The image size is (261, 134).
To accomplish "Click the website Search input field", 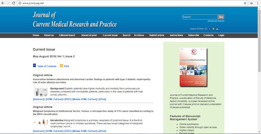I will (x=200, y=17).
